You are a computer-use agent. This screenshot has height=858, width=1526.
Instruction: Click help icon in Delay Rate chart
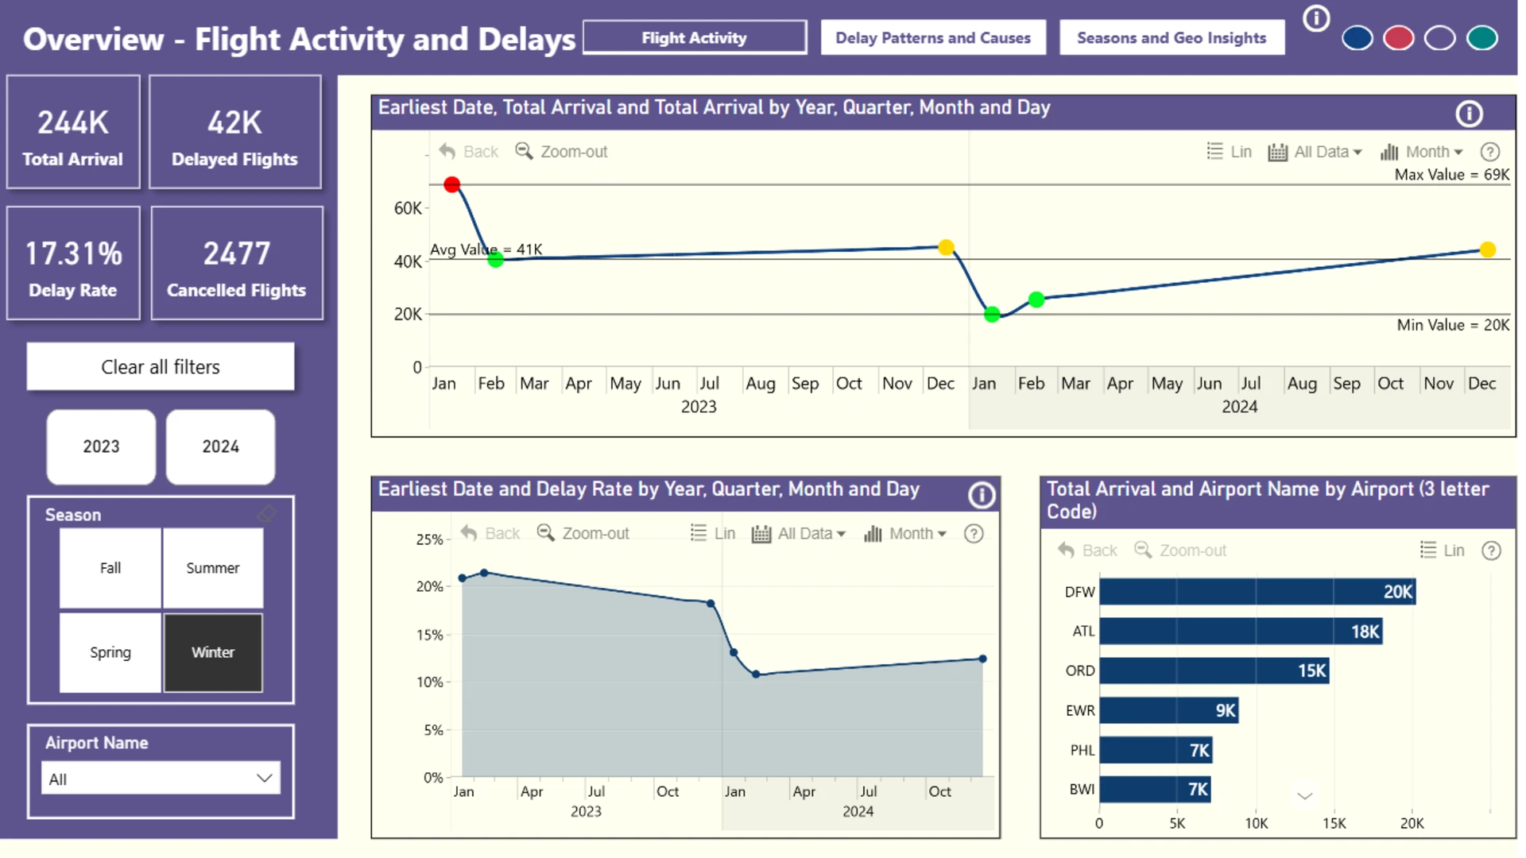[x=974, y=534]
